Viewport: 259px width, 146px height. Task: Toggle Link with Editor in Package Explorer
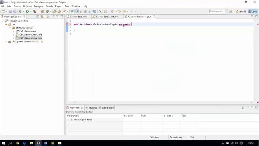click(x=42, y=17)
